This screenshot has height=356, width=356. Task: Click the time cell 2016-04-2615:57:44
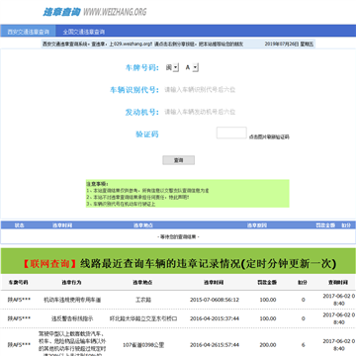coord(215,345)
